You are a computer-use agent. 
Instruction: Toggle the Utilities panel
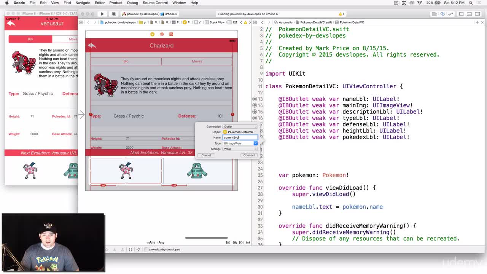[478, 14]
